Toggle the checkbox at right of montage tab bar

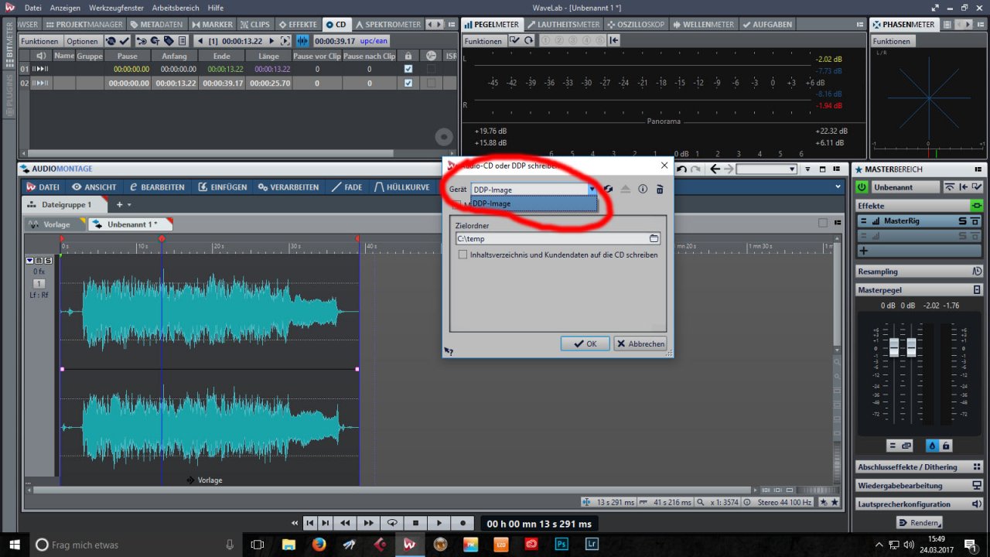(823, 223)
